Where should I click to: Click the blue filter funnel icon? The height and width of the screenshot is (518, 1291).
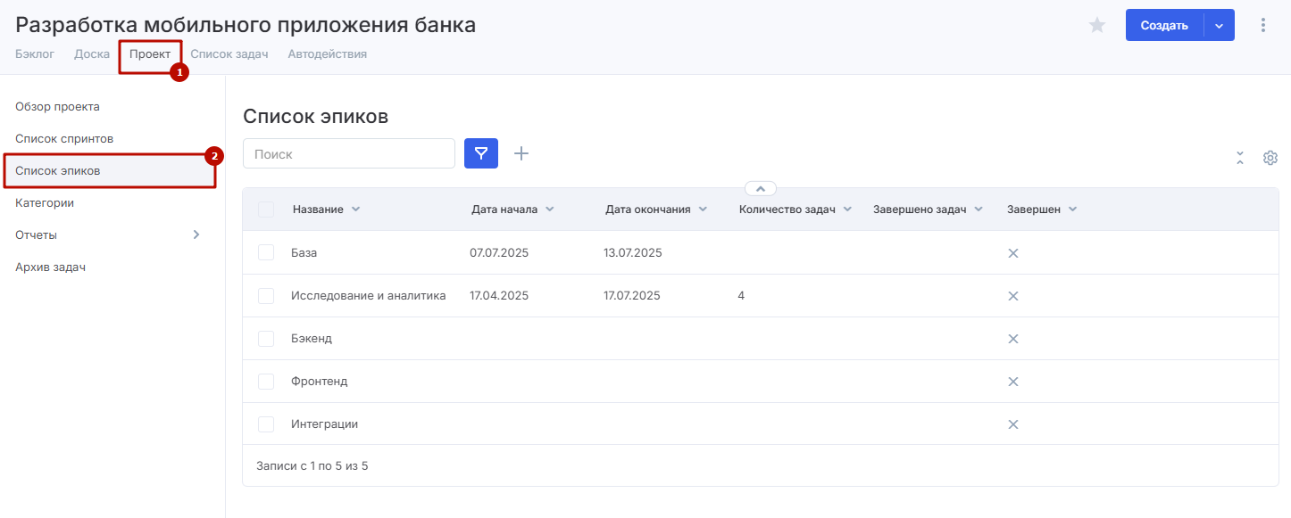(x=481, y=153)
